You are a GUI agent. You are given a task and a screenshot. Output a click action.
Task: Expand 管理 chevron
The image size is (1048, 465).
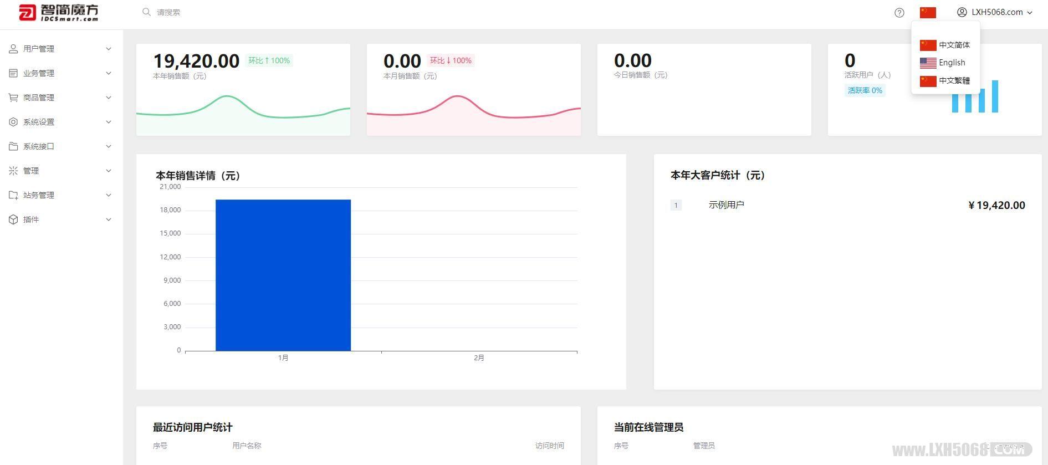(x=109, y=171)
